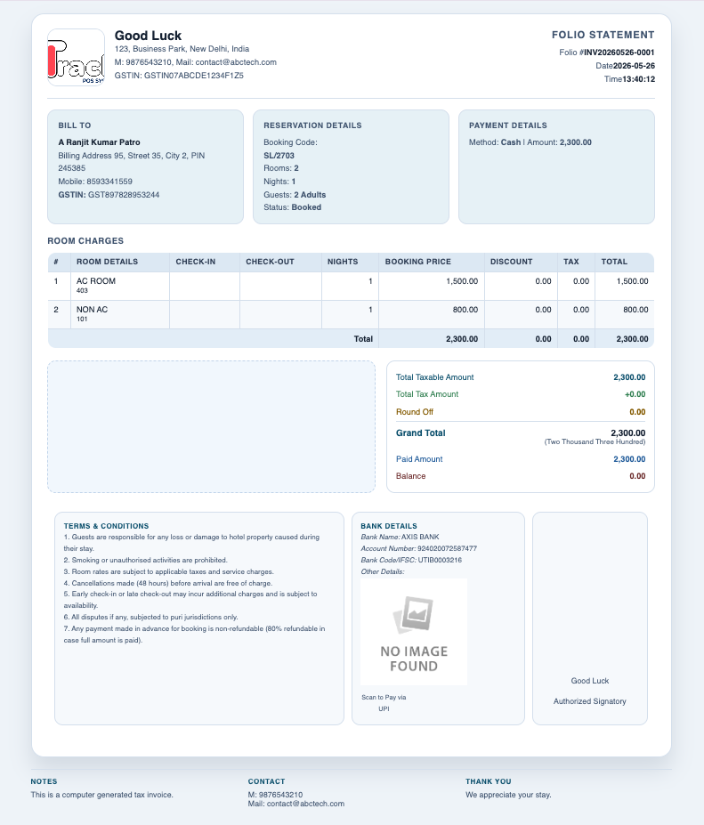This screenshot has width=704, height=825.
Task: Click the Good Luck company logo
Action: click(x=77, y=57)
